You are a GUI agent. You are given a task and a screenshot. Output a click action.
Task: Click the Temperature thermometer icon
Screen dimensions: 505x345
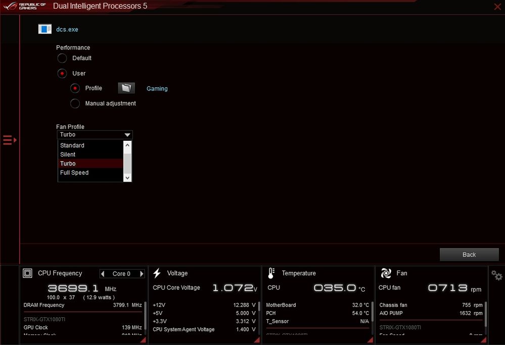271,273
